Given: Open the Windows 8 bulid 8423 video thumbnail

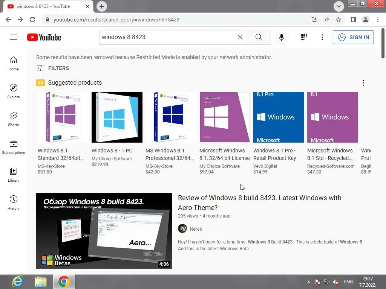Looking at the screenshot, I should click(x=104, y=231).
